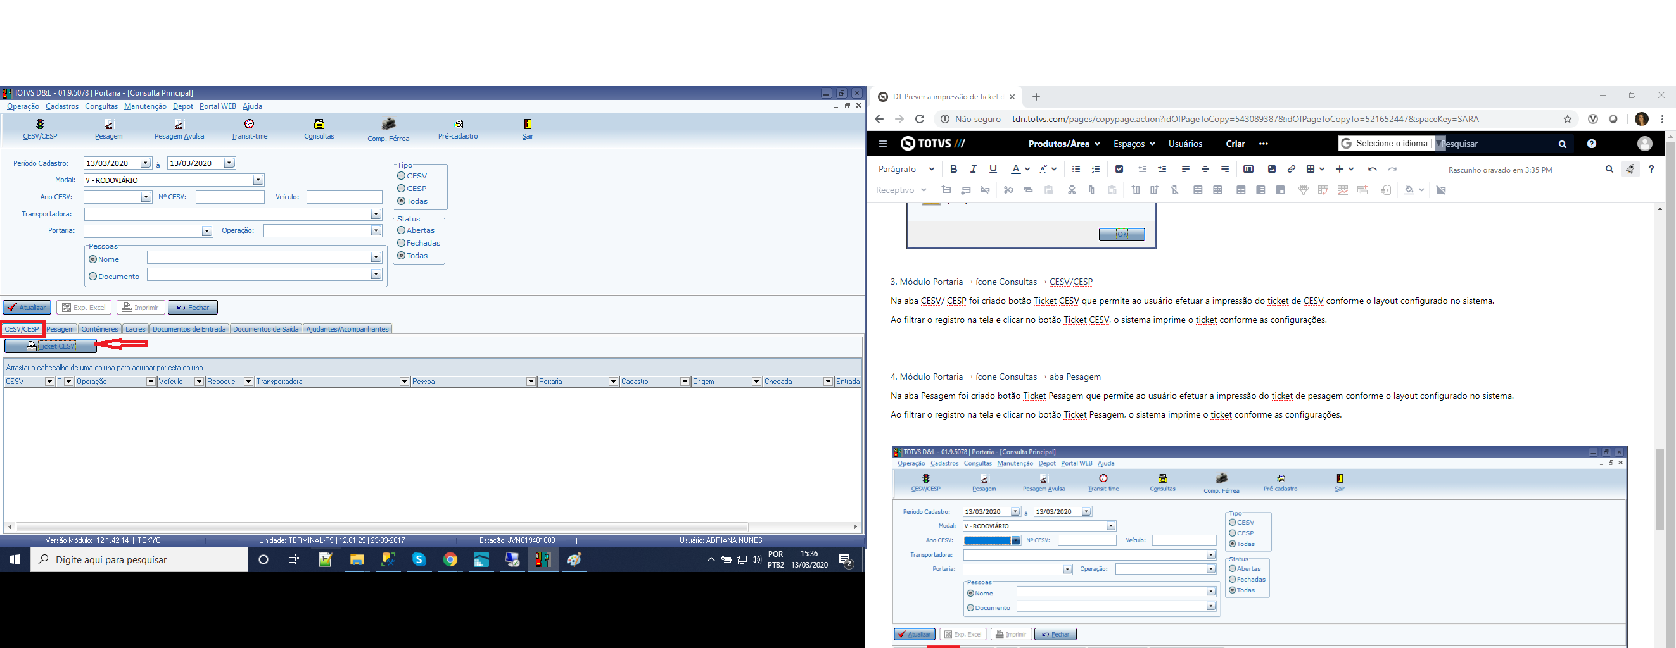Bookmark this page with the star icon
1676x648 pixels.
click(x=1567, y=119)
